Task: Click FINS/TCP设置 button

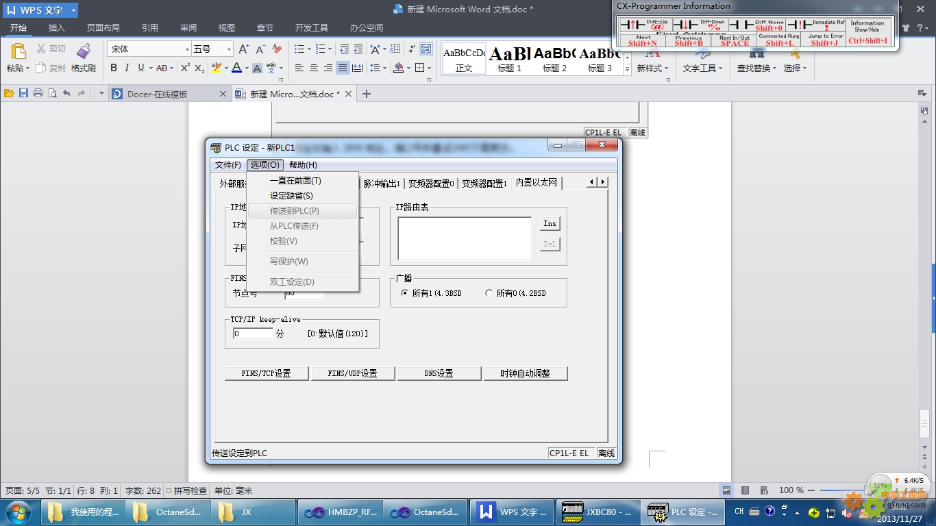Action: (267, 373)
